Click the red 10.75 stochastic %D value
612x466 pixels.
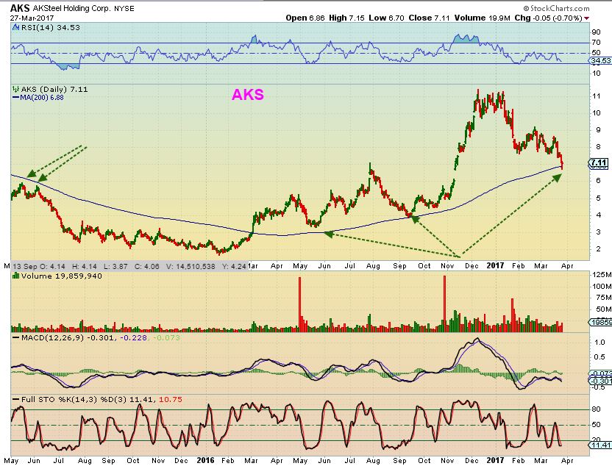[171, 399]
